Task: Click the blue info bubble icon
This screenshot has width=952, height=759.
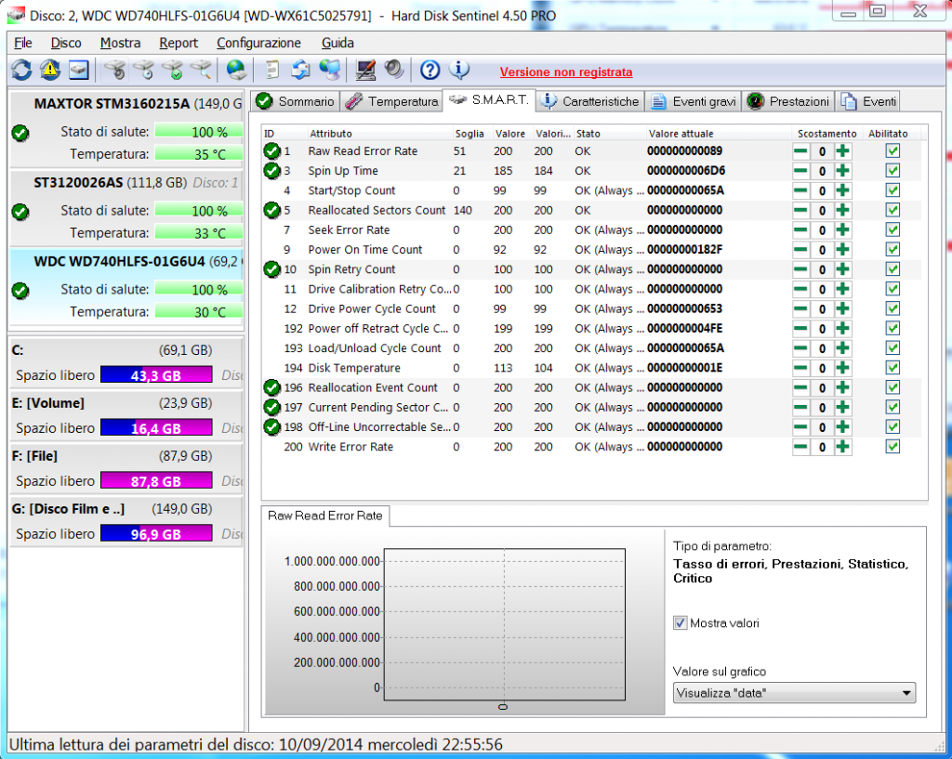Action: tap(459, 70)
